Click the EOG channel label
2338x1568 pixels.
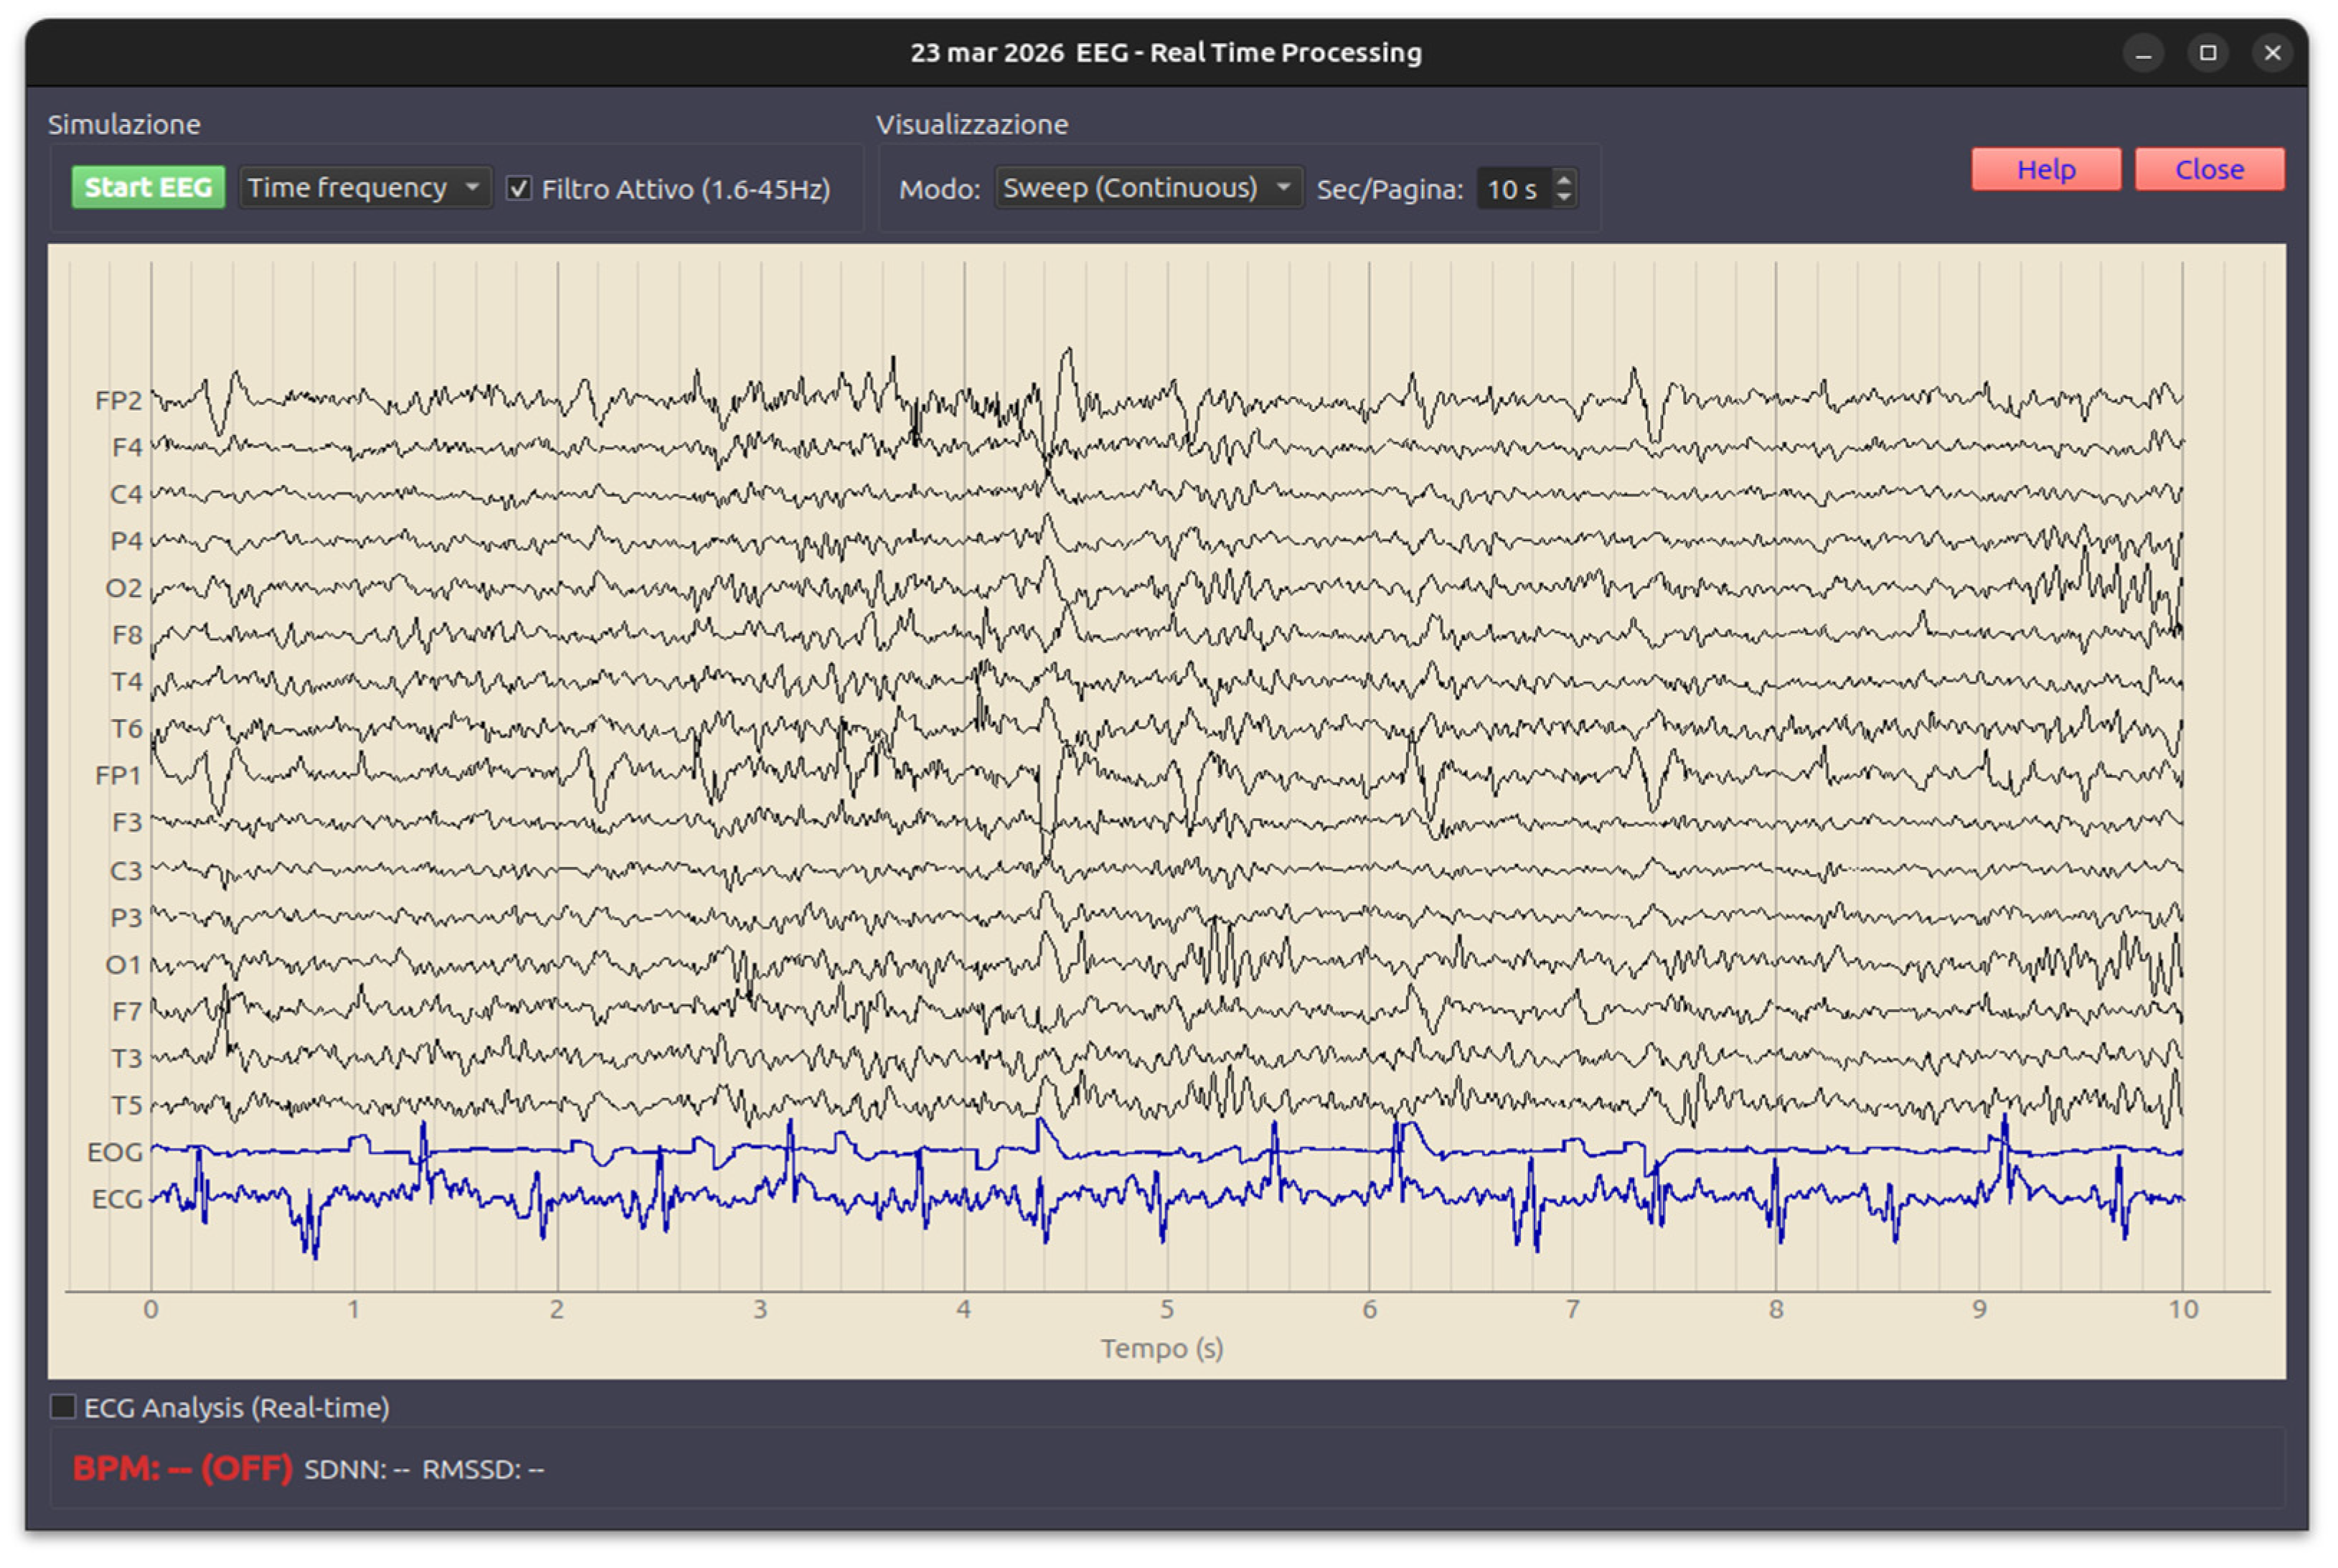tap(115, 1153)
